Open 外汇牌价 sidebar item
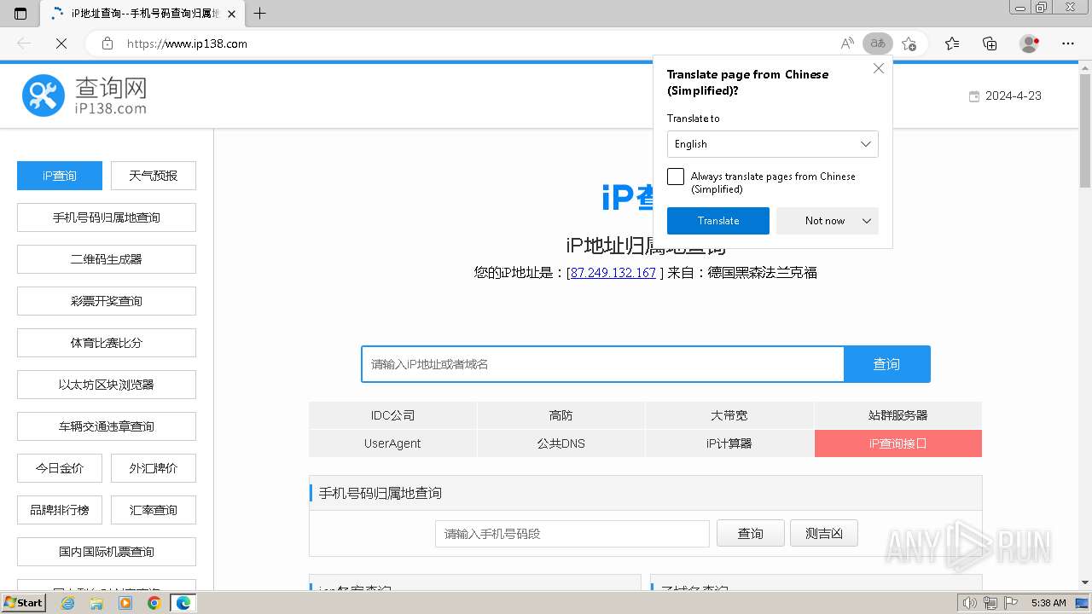 (x=154, y=468)
